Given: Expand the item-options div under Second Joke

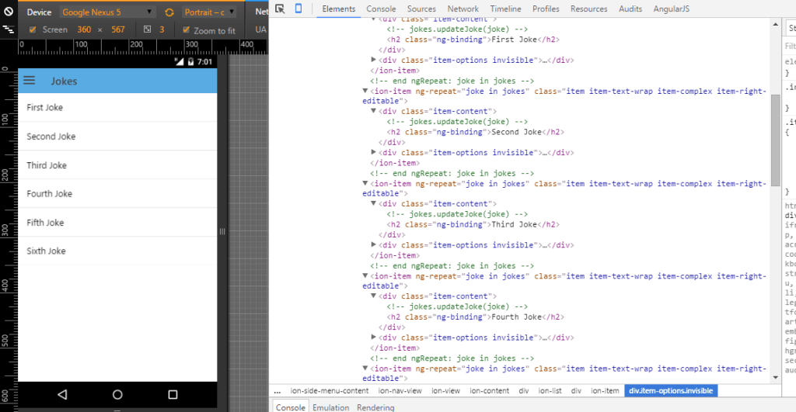Looking at the screenshot, I should pos(374,153).
